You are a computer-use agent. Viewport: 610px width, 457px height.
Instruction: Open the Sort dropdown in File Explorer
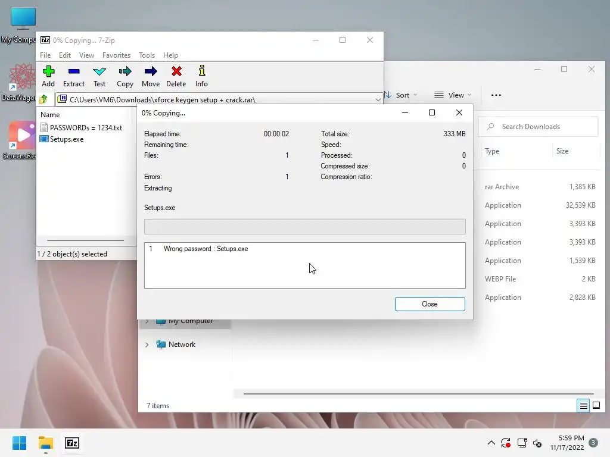tap(402, 95)
